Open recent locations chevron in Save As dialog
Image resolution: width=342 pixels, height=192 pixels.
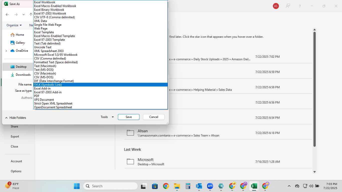[x=24, y=14]
